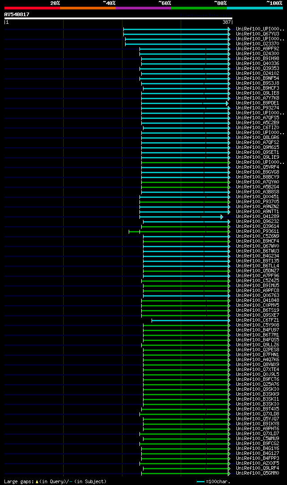This screenshot has height=485, width=287.
Task: Click the white AV540817 query sequence bar
Action: 118,18
